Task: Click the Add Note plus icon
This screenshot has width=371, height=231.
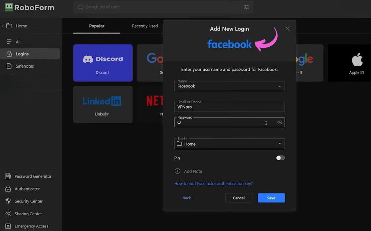Action: pos(177,171)
